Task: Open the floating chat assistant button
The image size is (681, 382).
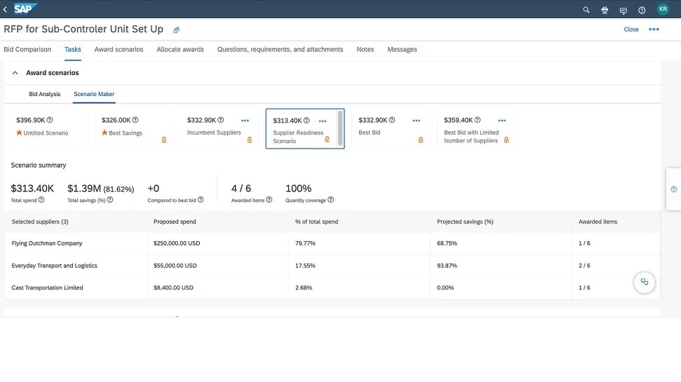Action: (x=644, y=282)
